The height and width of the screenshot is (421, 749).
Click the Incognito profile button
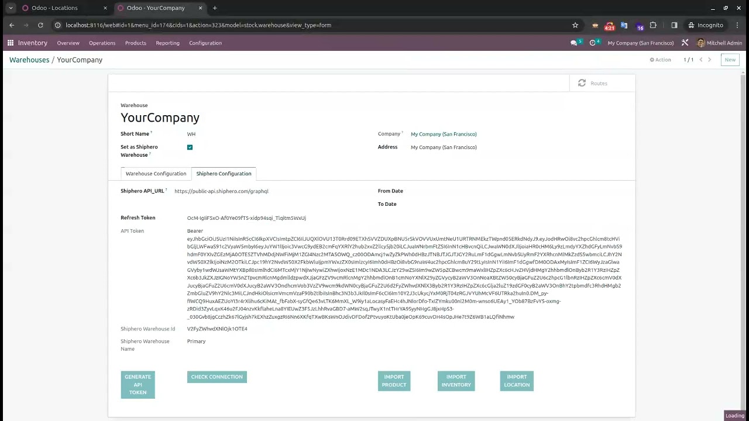706,25
